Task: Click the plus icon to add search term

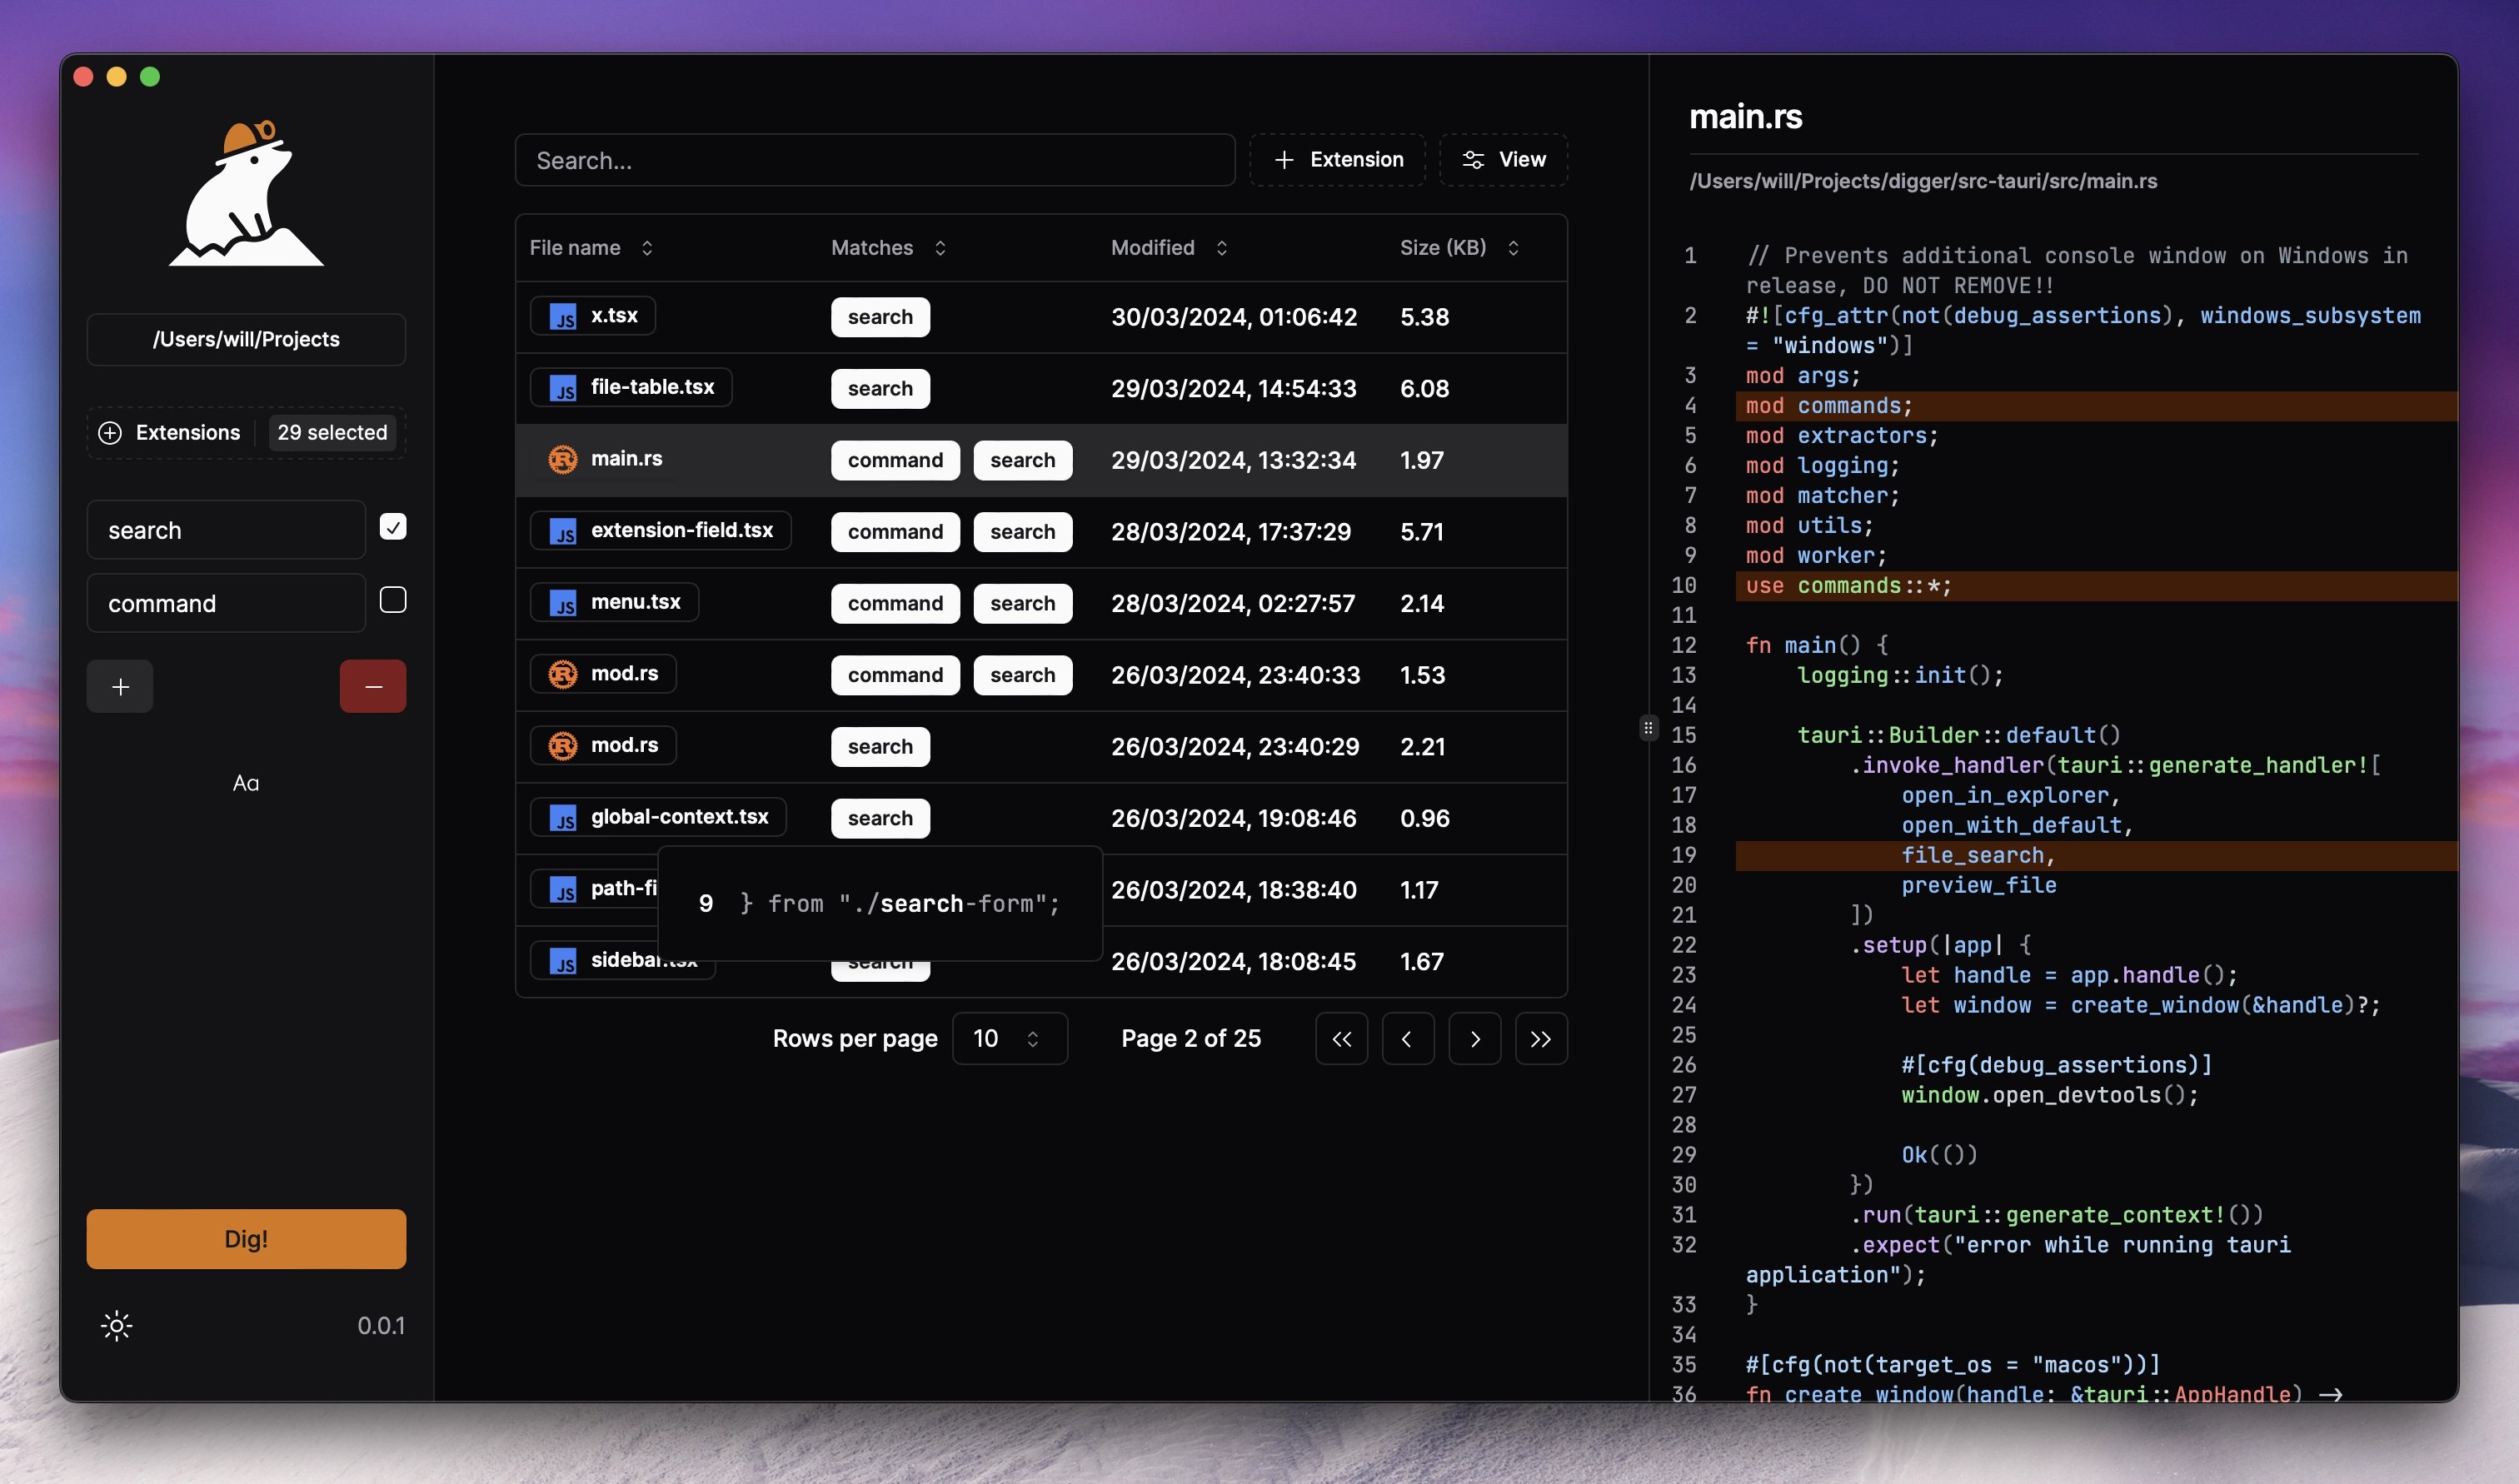Action: coord(120,686)
